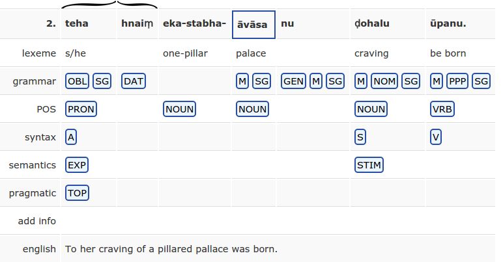Click the empty add info row
This screenshot has width=503, height=262.
click(x=278, y=221)
